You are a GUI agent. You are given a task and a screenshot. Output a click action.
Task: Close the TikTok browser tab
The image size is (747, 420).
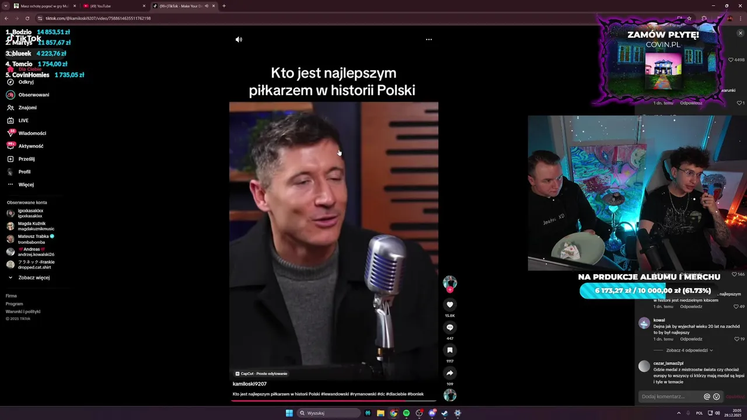pyautogui.click(x=214, y=6)
